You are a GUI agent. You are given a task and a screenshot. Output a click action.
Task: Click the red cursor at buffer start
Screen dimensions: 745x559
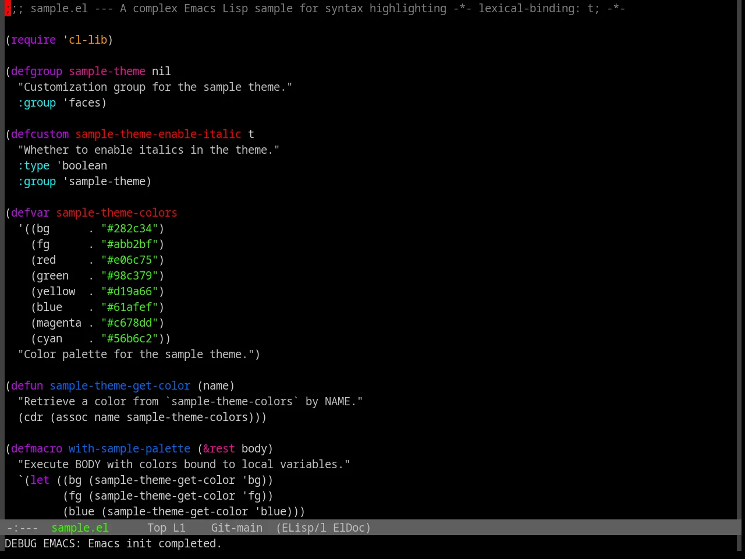8,8
